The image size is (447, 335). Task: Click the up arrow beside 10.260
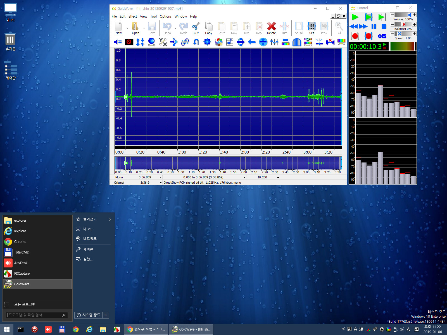click(278, 177)
